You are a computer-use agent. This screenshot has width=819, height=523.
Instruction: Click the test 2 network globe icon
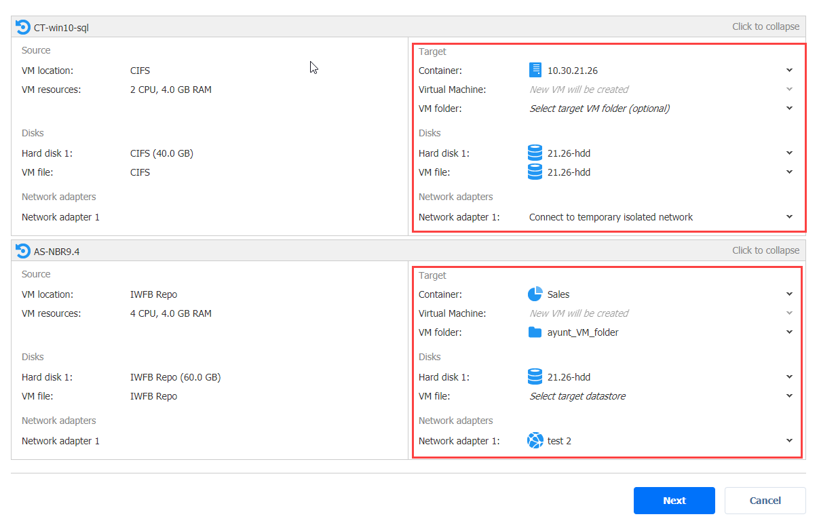(535, 440)
